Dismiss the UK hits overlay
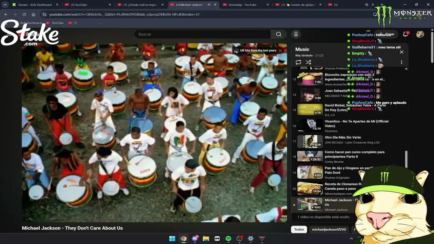 280,50
